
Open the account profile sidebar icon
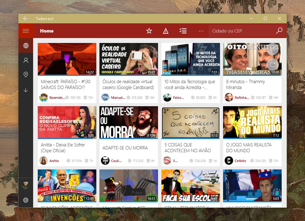26,60
